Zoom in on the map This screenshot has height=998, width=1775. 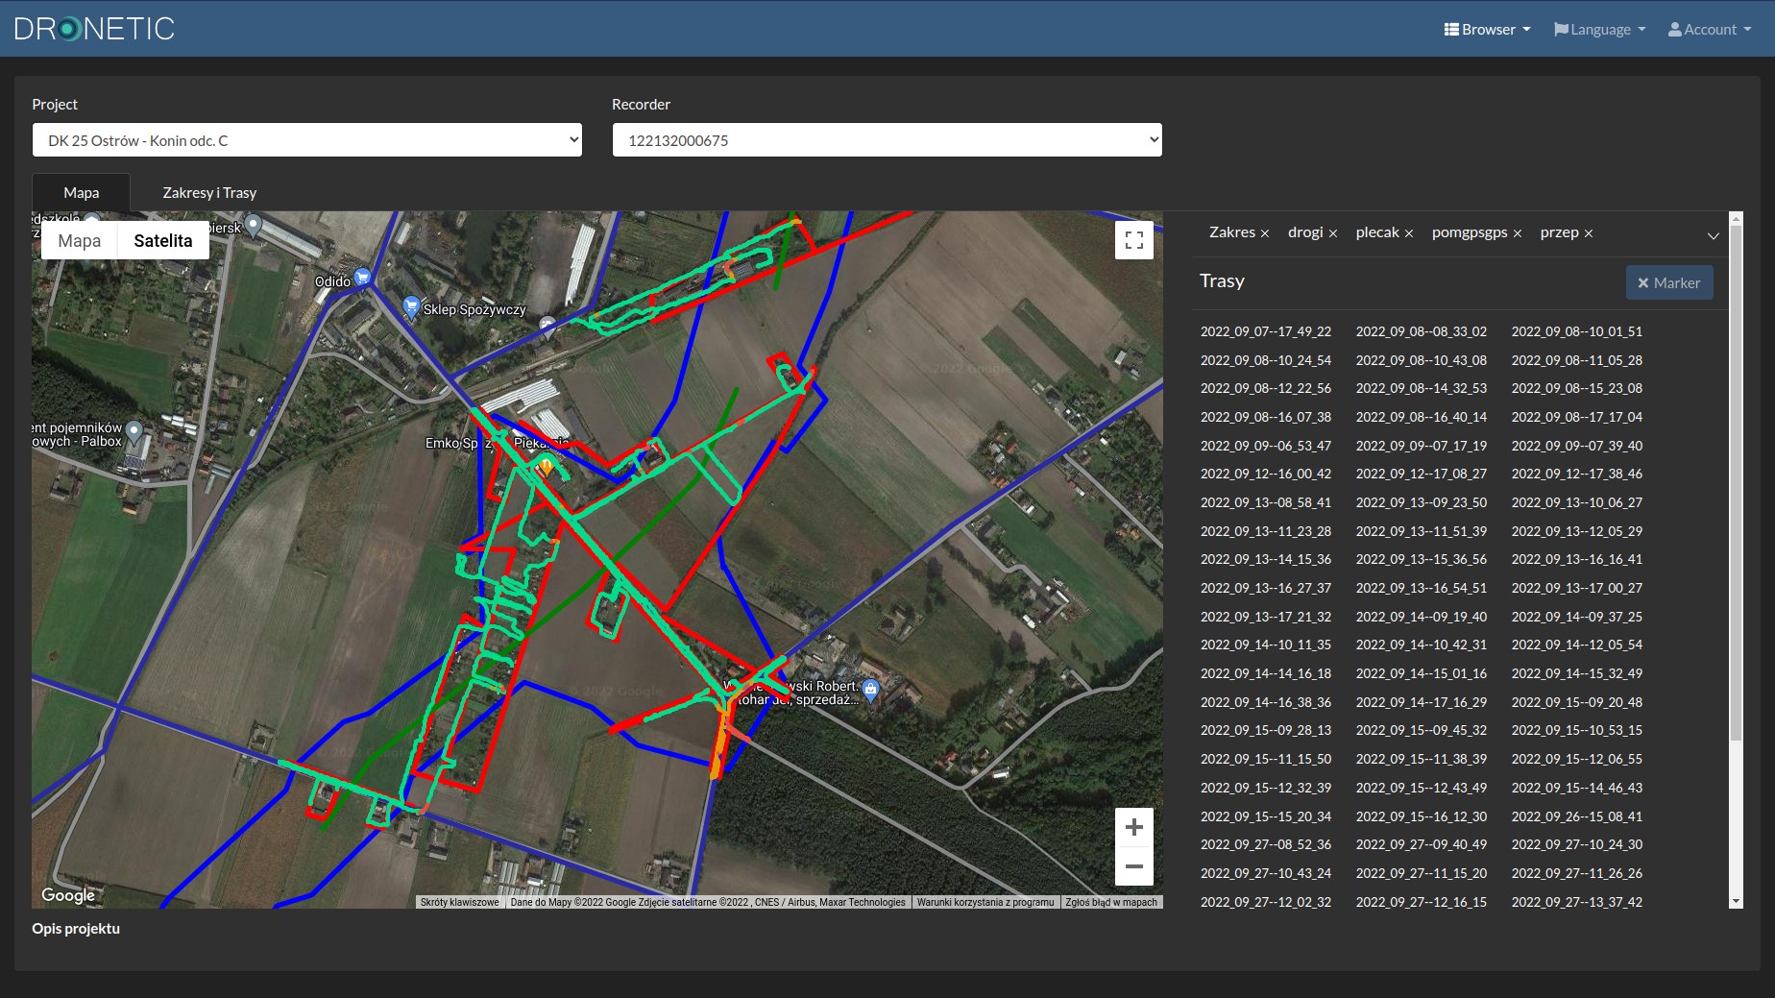tap(1133, 827)
